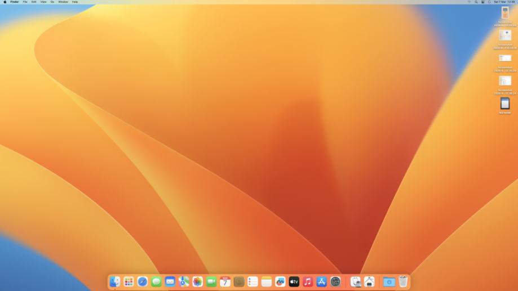Open the Calendar app in Dock
The image size is (518, 291).
(225, 281)
